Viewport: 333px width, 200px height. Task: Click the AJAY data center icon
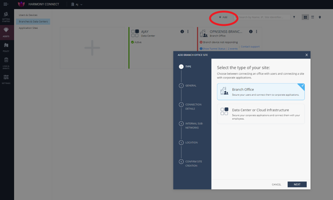click(135, 34)
